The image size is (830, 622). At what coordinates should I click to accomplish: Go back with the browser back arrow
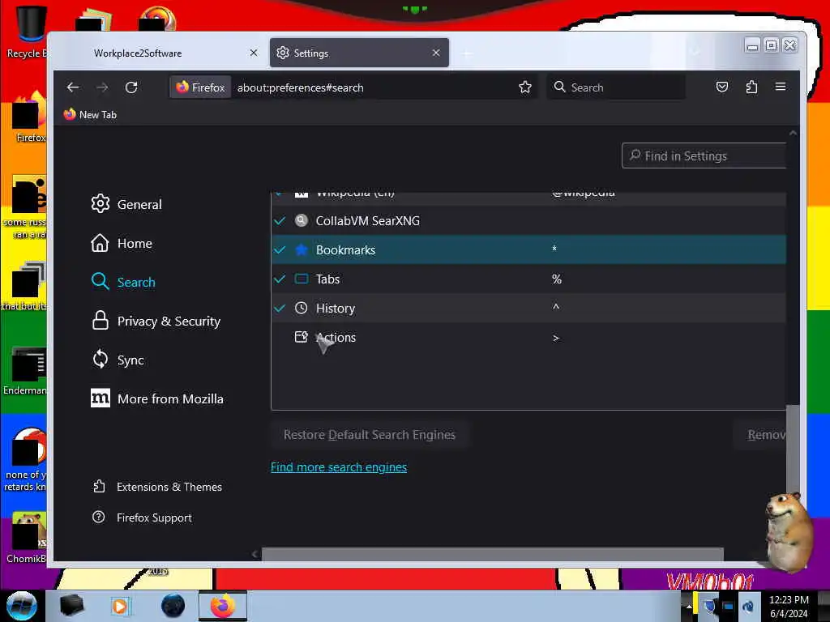point(73,87)
